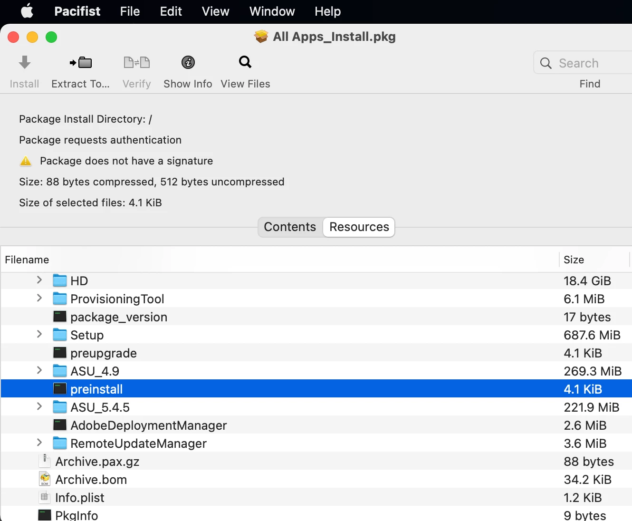This screenshot has width=632, height=521.
Task: Click the View Files magnifier icon
Action: (x=245, y=62)
